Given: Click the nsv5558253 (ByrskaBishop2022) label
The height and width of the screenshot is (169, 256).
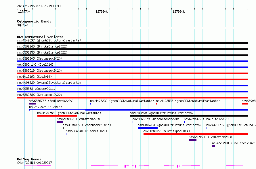Looking at the screenshot, I should pyautogui.click(x=42, y=52).
